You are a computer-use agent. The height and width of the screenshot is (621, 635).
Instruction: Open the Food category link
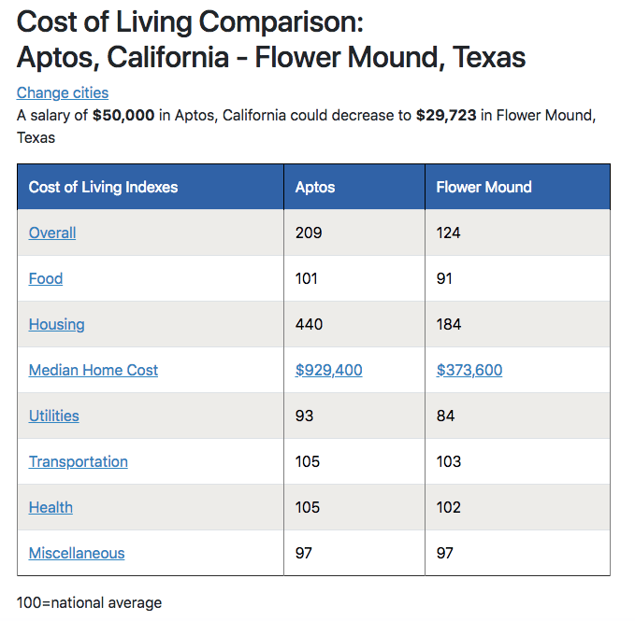(x=46, y=278)
